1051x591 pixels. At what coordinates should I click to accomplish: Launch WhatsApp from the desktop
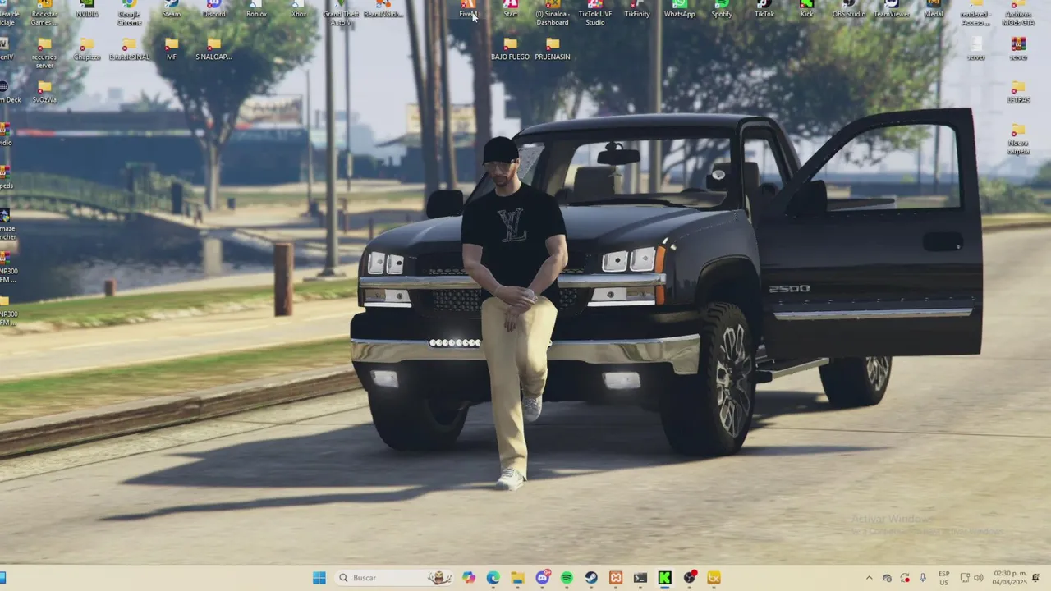(x=680, y=10)
